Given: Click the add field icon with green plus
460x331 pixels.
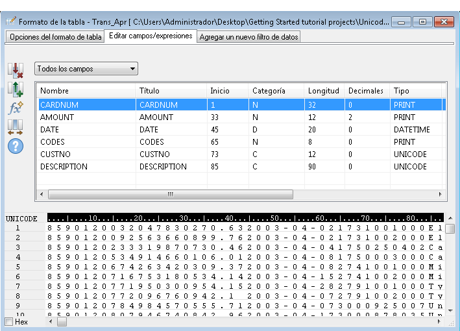Looking at the screenshot, I should point(16,90).
